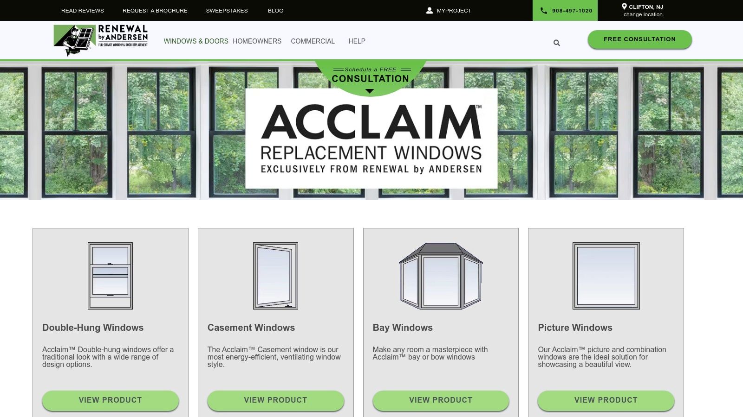Open Request a Brochure link
The image size is (743, 417).
[x=155, y=10]
